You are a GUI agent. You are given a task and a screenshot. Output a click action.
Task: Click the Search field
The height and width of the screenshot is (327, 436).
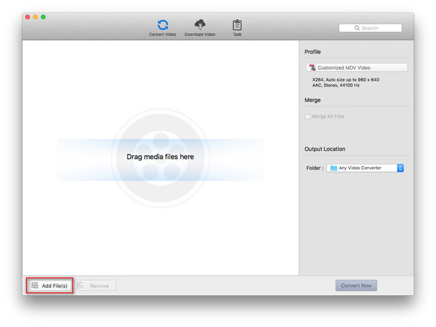click(x=370, y=28)
